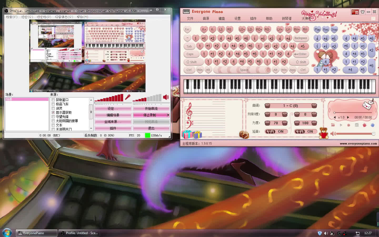Lower the 曲调 key with the left button
379x237 pixels.
coord(267,106)
